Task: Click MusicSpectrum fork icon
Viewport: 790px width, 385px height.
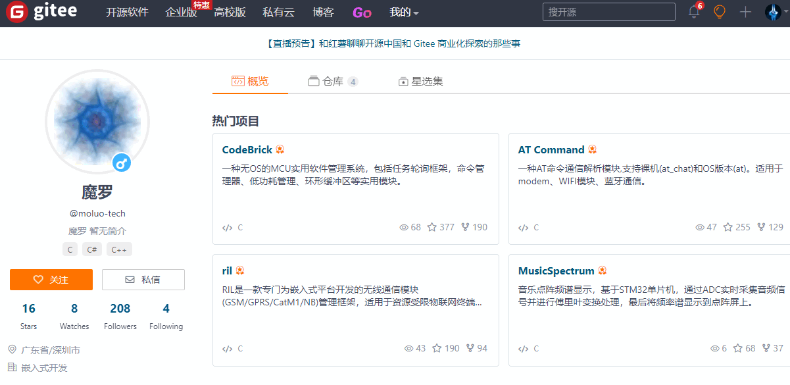Action: 766,348
